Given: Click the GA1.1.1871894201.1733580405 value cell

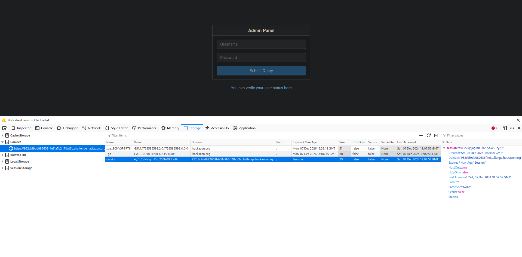Looking at the screenshot, I should [x=162, y=154].
